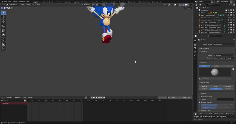Create a new scene with the copy icon
This screenshot has height=124, width=236.
click(x=212, y=2)
